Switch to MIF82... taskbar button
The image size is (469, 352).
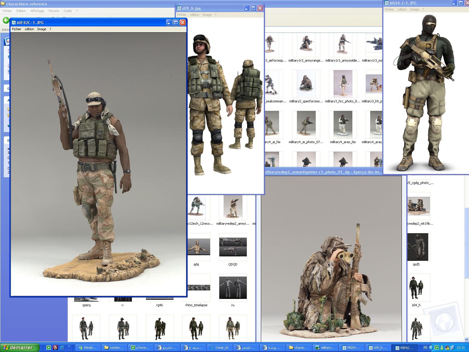(x=405, y=348)
